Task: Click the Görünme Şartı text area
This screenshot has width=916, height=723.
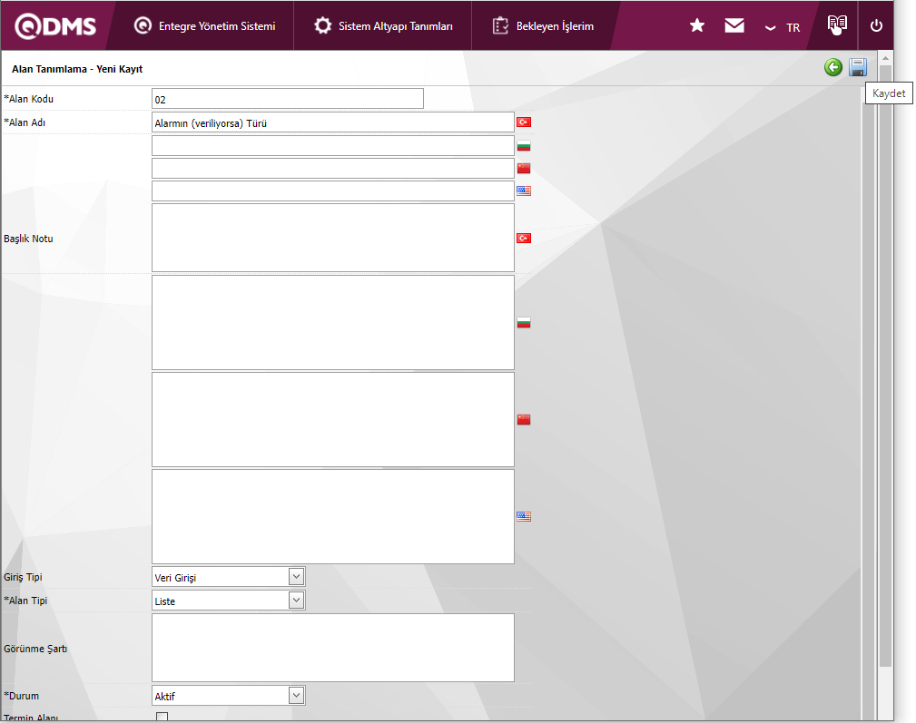Action: tap(333, 648)
